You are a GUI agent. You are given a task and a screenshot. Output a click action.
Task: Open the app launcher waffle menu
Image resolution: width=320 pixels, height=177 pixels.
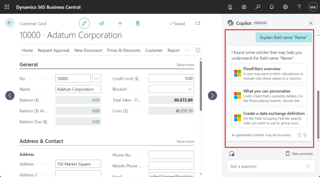tap(7, 7)
